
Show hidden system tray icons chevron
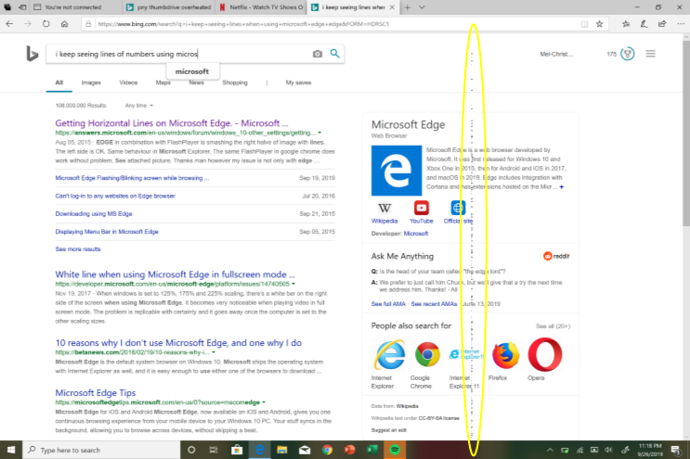(550, 450)
